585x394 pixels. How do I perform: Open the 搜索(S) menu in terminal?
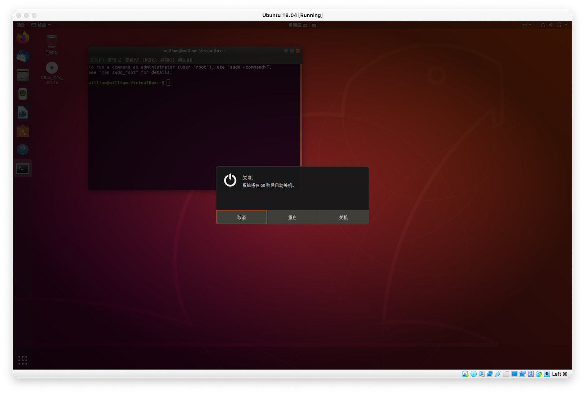(150, 60)
